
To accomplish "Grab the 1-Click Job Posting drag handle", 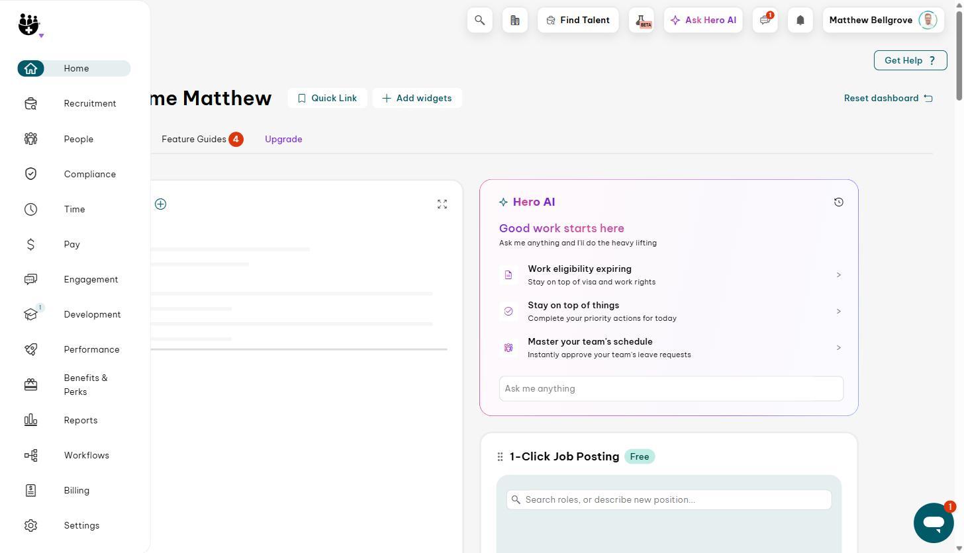I will click(x=500, y=456).
